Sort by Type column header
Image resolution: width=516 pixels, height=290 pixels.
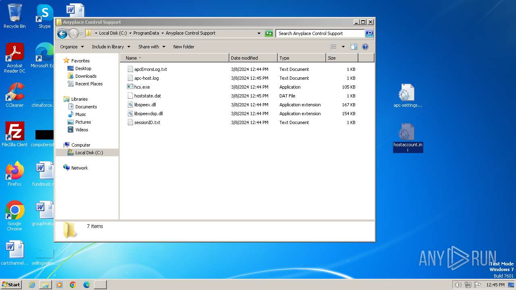(x=302, y=58)
